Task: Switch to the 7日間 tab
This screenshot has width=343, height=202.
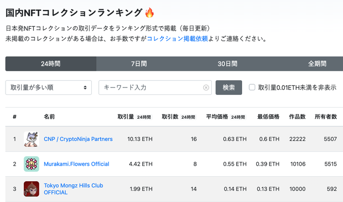Action: [139, 64]
